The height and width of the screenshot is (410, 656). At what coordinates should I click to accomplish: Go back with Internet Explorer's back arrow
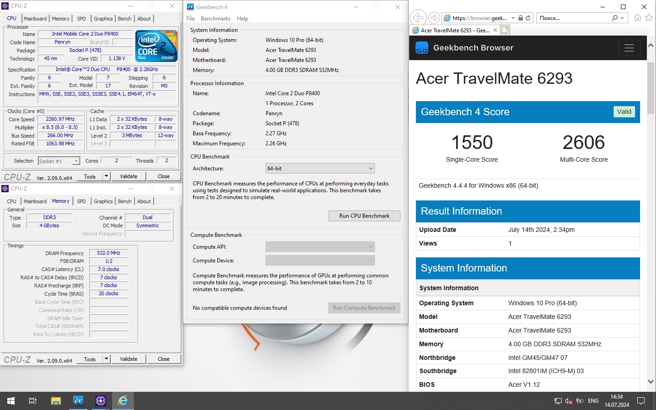pyautogui.click(x=418, y=18)
